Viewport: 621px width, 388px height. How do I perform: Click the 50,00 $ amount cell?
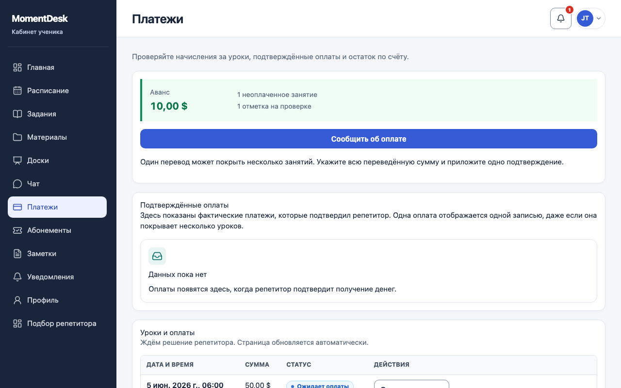(258, 385)
